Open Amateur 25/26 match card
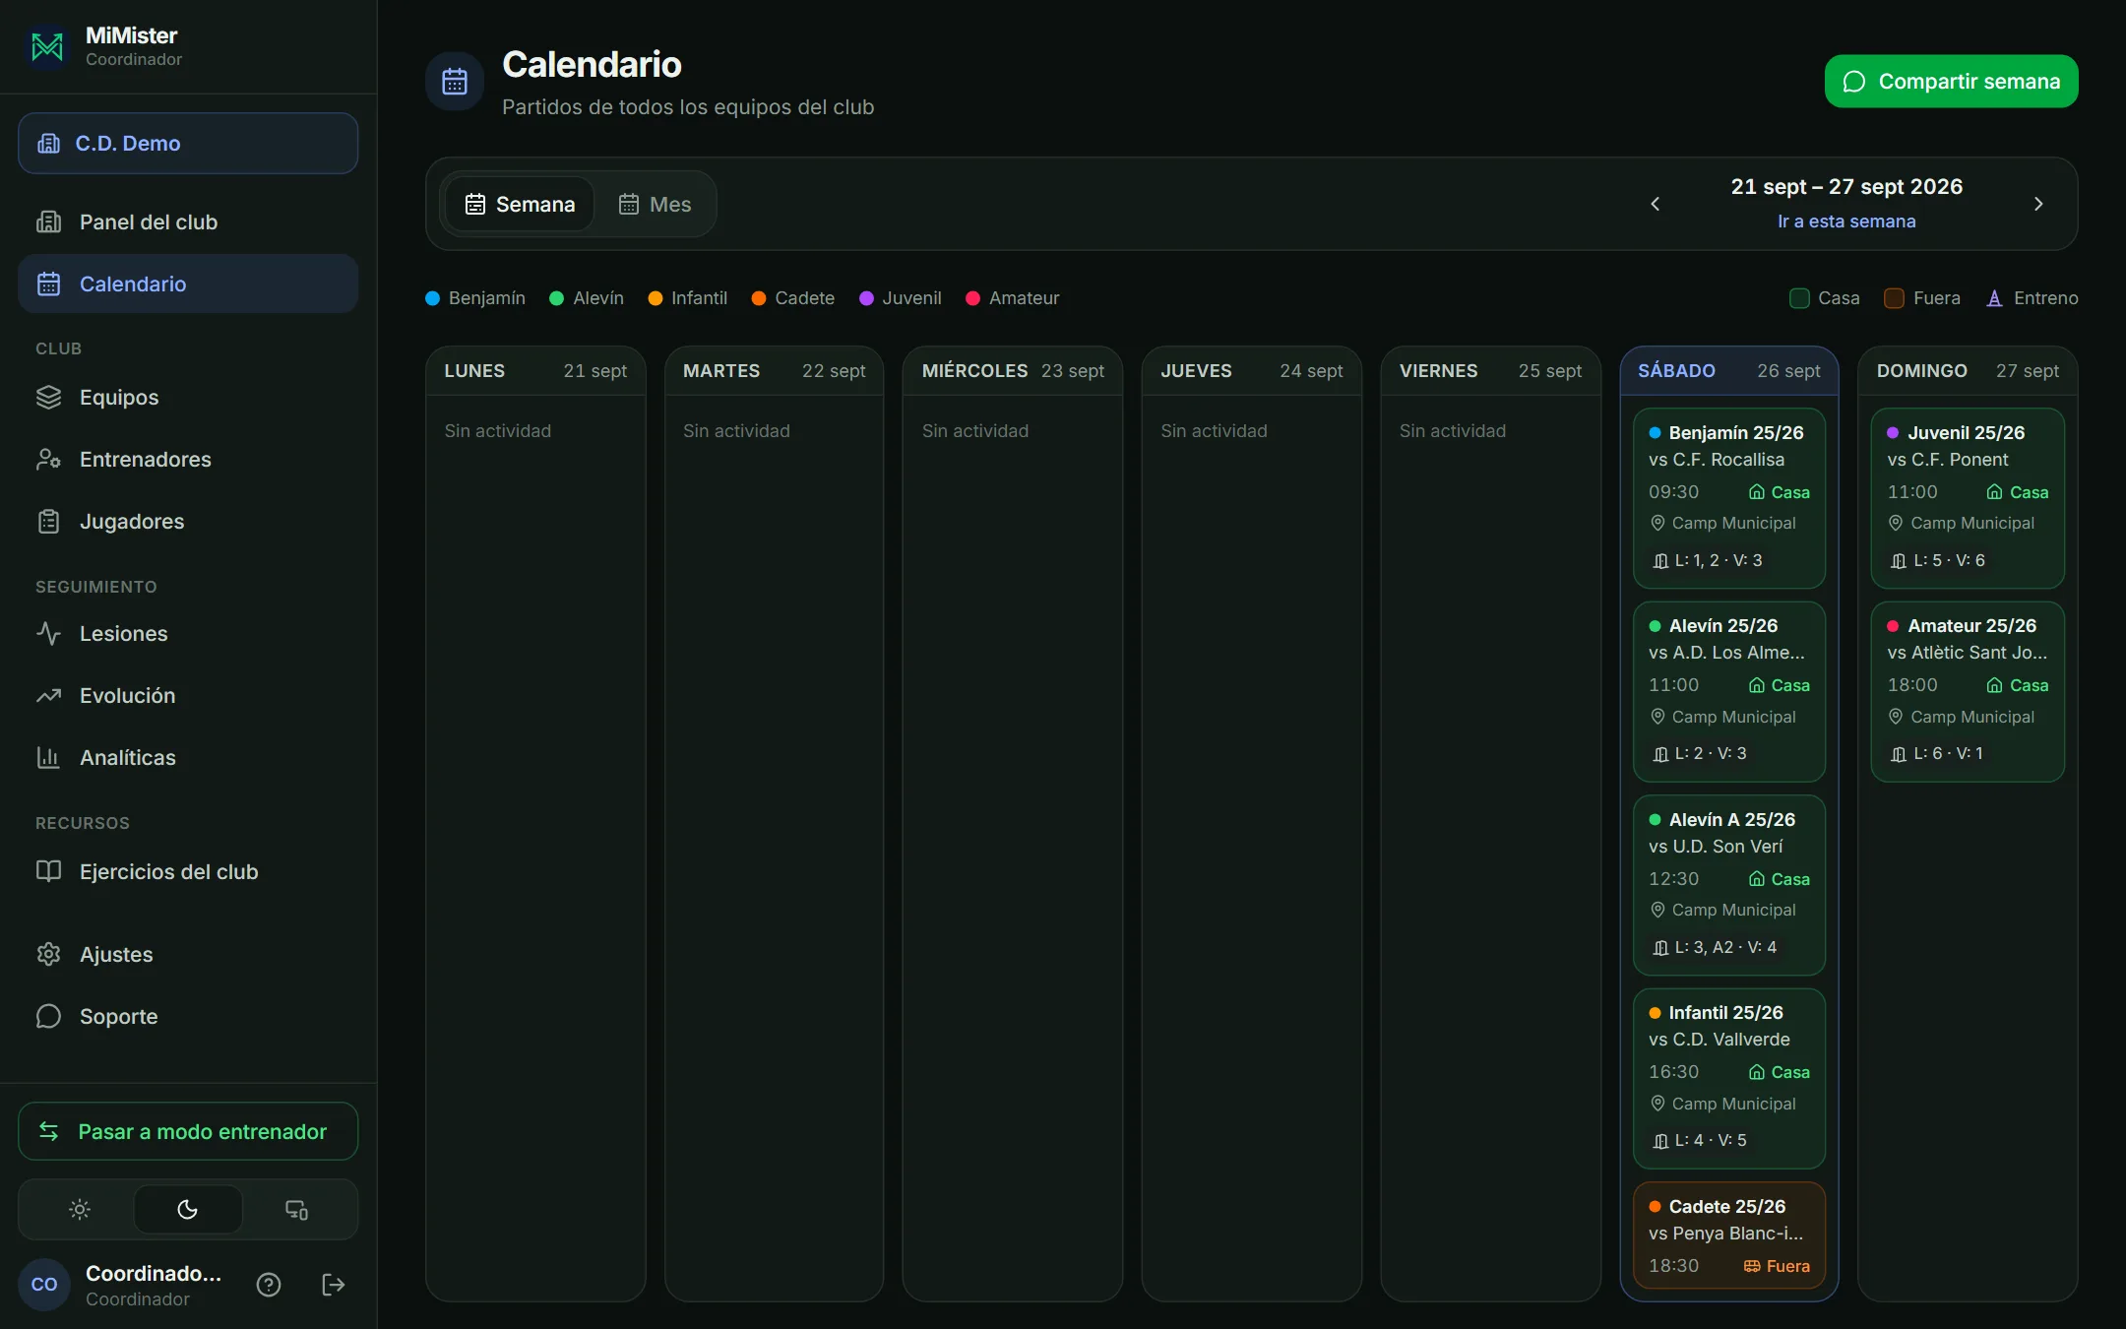Screen dimensions: 2126x1329 1968,692
